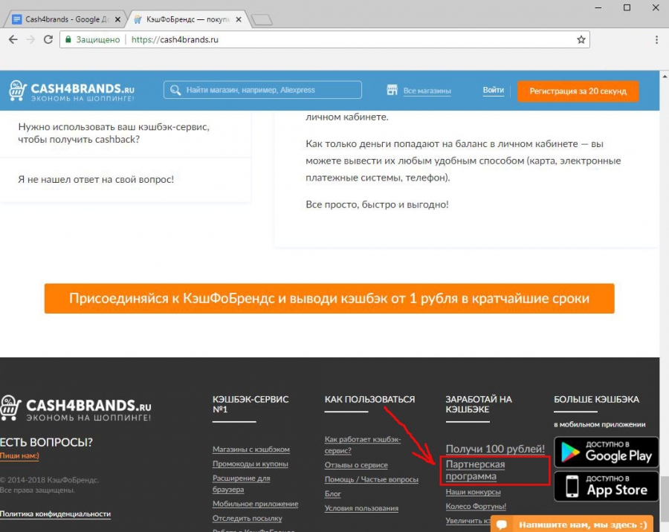Click footer heading 'БОЛЬШЕ КЭШБЭКА'
This screenshot has height=532, width=669.
[596, 399]
